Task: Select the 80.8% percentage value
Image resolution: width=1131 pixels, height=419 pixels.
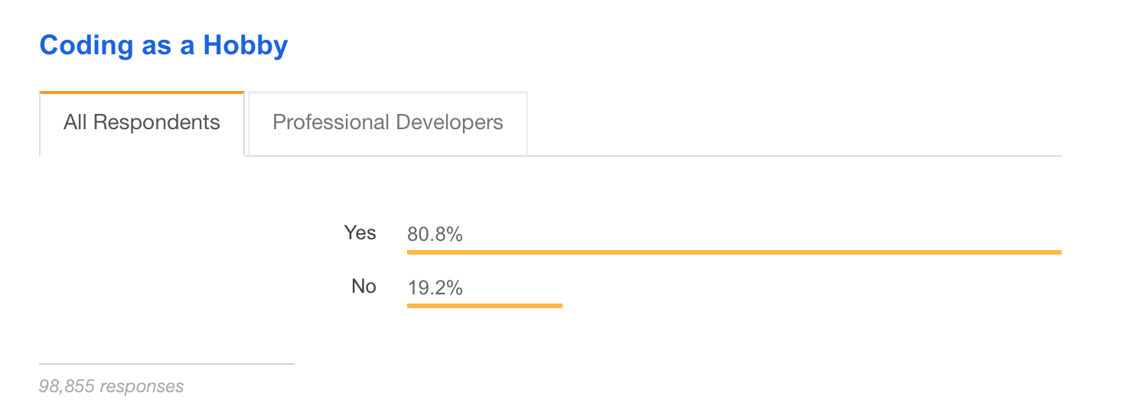Action: 435,235
